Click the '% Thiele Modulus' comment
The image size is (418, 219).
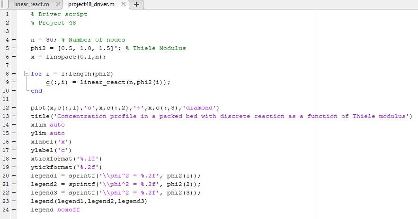[x=156, y=48]
